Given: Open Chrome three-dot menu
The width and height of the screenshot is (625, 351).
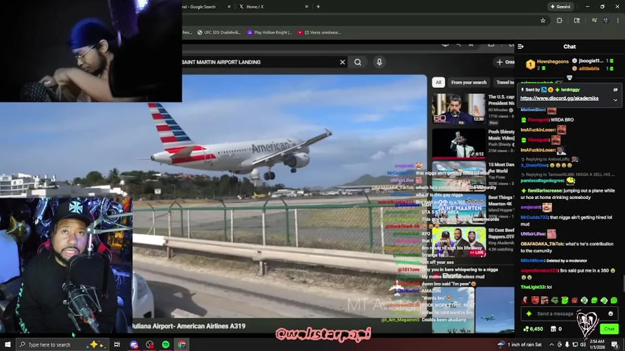Looking at the screenshot, I should click(618, 20).
